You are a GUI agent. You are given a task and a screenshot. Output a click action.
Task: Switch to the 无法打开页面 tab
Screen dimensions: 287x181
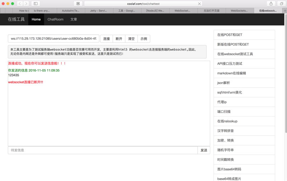click(x=212, y=11)
